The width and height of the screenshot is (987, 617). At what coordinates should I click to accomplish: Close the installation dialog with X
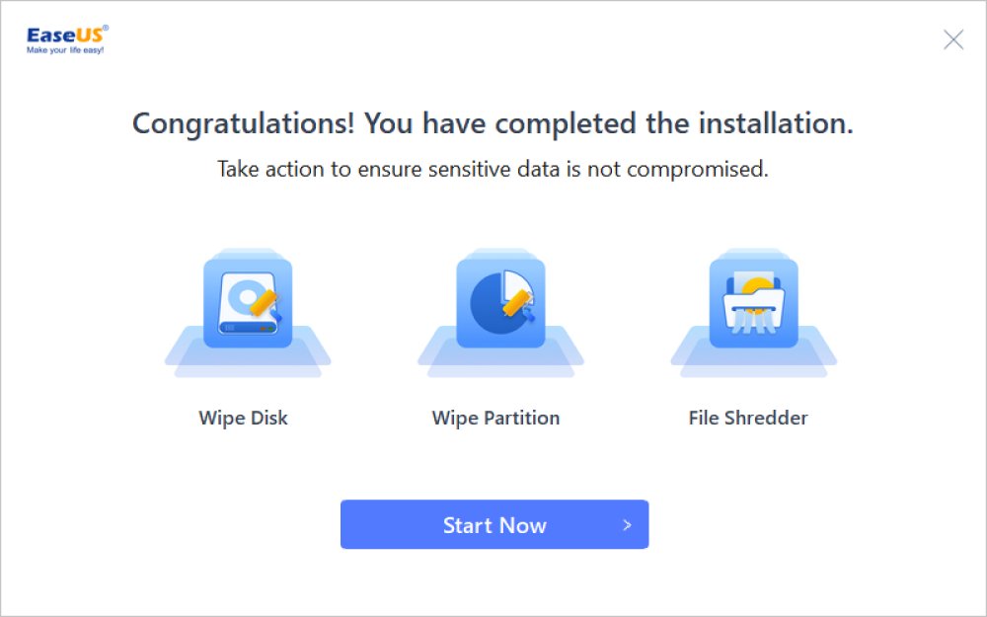[x=953, y=39]
